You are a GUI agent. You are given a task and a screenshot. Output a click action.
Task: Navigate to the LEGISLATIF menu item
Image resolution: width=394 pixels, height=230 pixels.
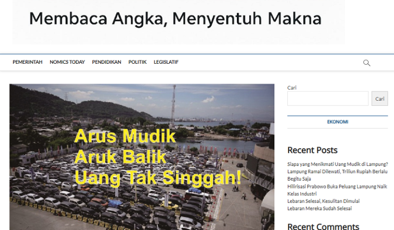[x=166, y=62]
